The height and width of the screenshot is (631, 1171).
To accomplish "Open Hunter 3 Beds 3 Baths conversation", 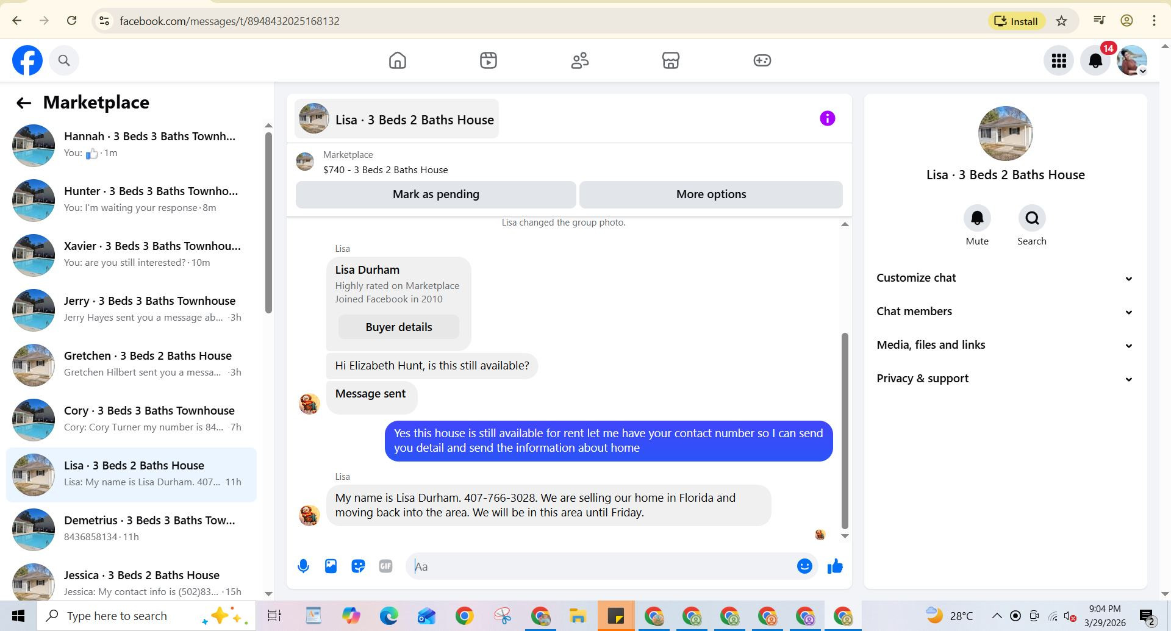I will click(131, 200).
